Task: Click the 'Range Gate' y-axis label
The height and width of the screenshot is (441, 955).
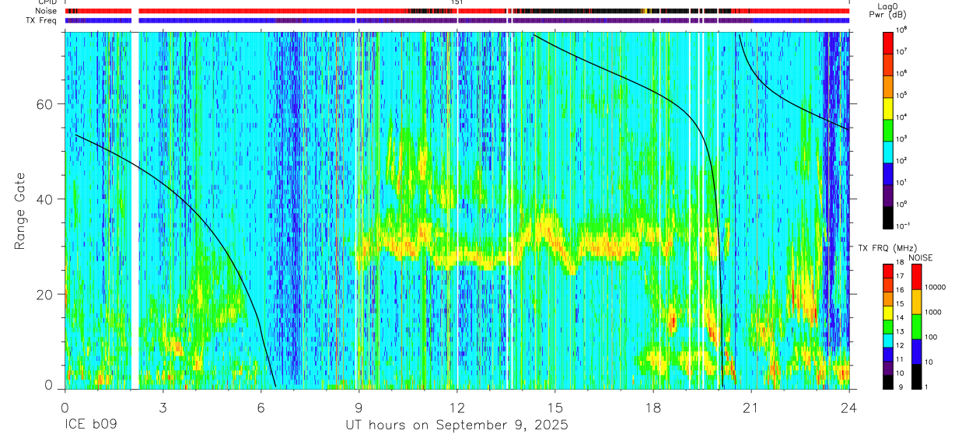Action: [19, 209]
